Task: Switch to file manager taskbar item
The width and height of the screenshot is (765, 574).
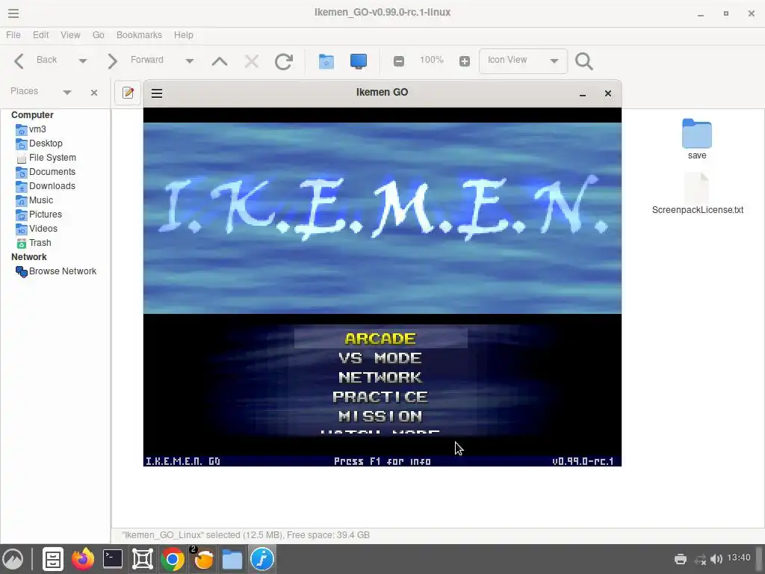Action: 232,559
